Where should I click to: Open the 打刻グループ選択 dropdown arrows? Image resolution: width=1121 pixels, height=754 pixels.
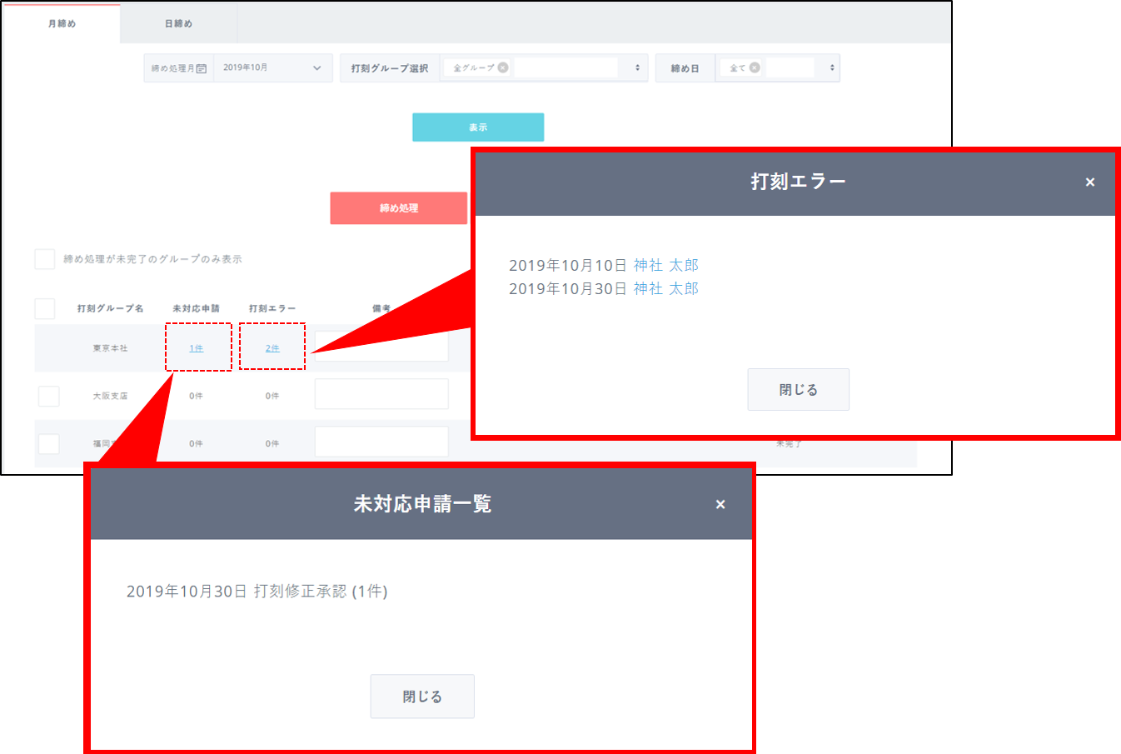[637, 68]
